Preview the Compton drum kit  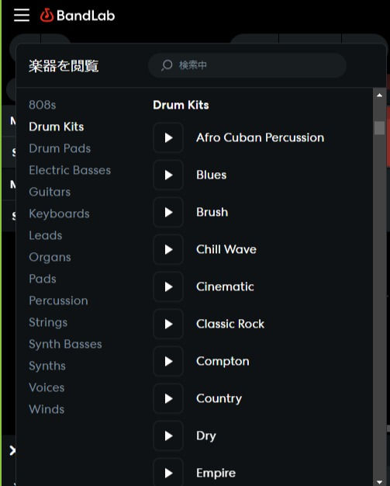pos(168,361)
